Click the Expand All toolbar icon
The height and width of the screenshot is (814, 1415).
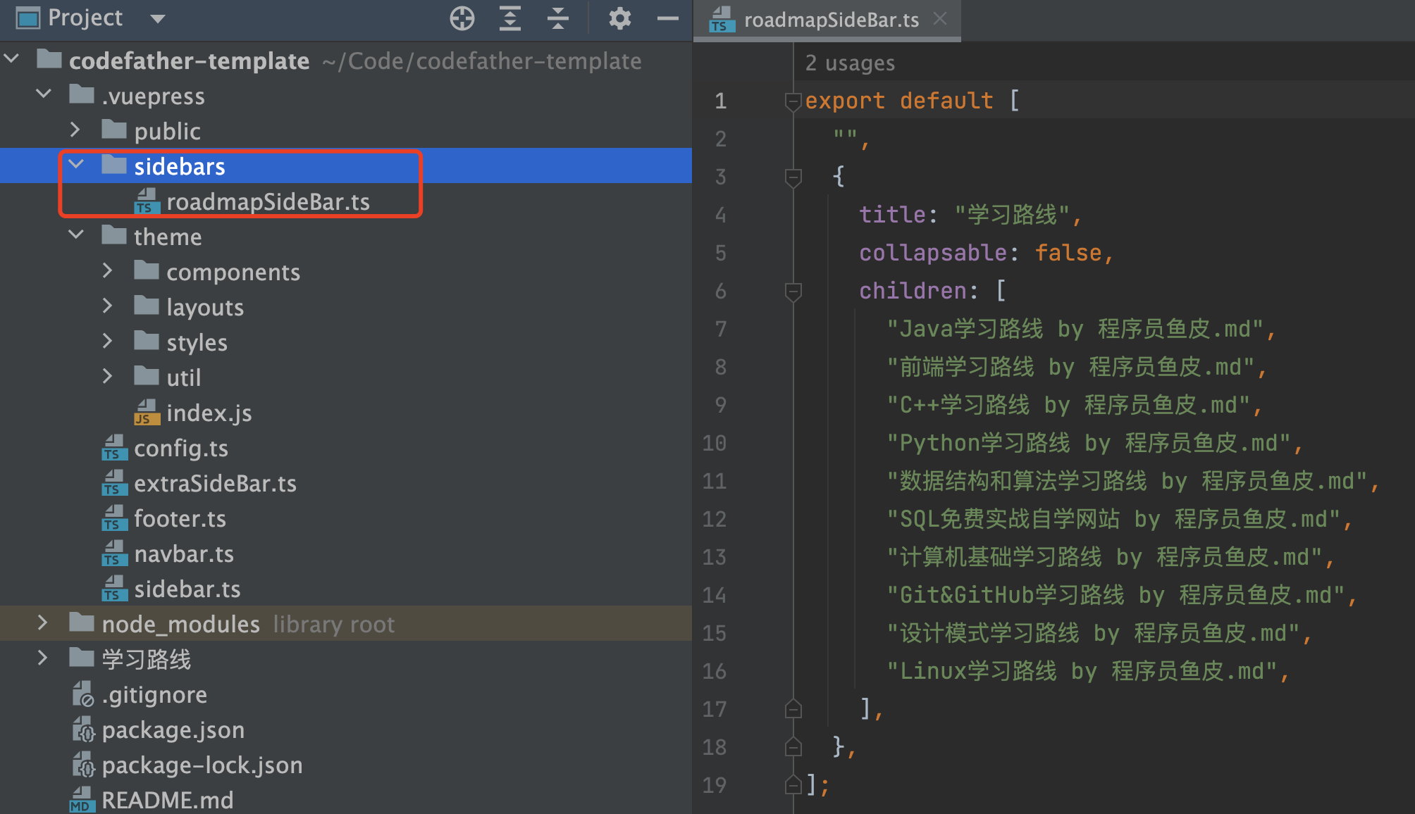pyautogui.click(x=509, y=18)
